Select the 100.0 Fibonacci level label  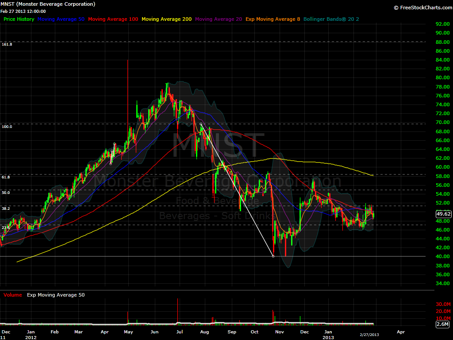7,127
